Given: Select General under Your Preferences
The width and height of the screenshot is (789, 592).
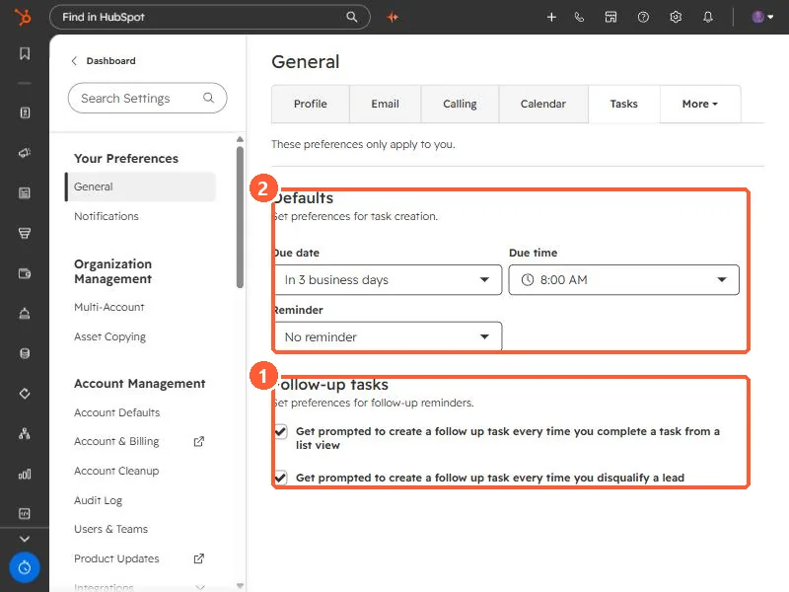Looking at the screenshot, I should [x=140, y=186].
